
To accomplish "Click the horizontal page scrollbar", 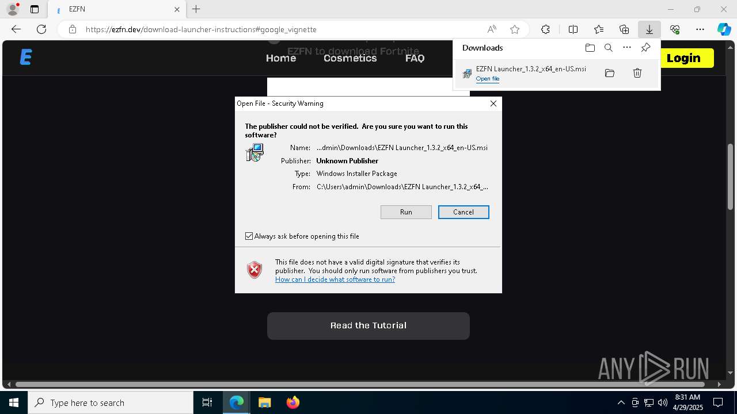I will click(360, 384).
